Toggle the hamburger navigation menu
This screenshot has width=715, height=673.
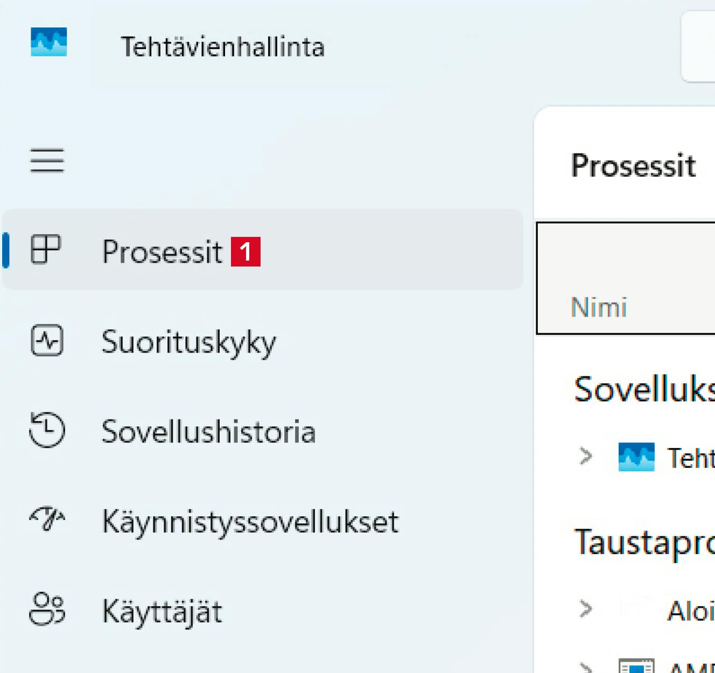click(47, 160)
